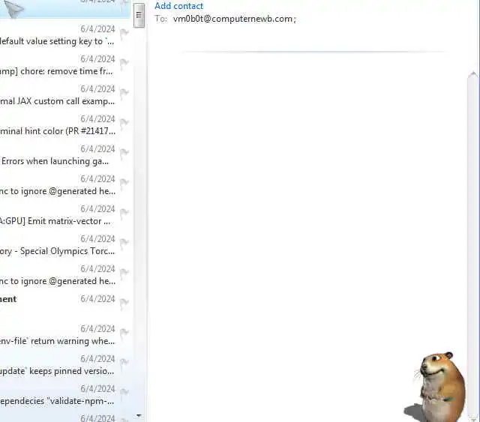The width and height of the screenshot is (480, 422).
Task: Open message 'Errors when launching ga...'
Action: (x=65, y=155)
